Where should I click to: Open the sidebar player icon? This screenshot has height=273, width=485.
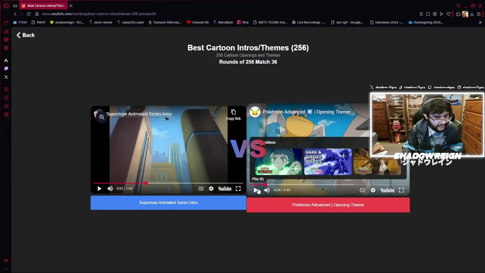tap(6, 89)
